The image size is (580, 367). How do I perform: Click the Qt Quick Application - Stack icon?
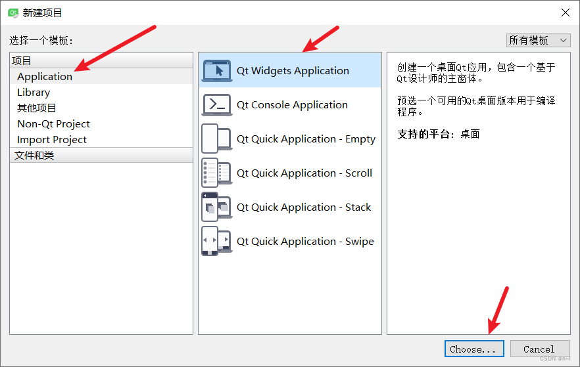coord(217,207)
